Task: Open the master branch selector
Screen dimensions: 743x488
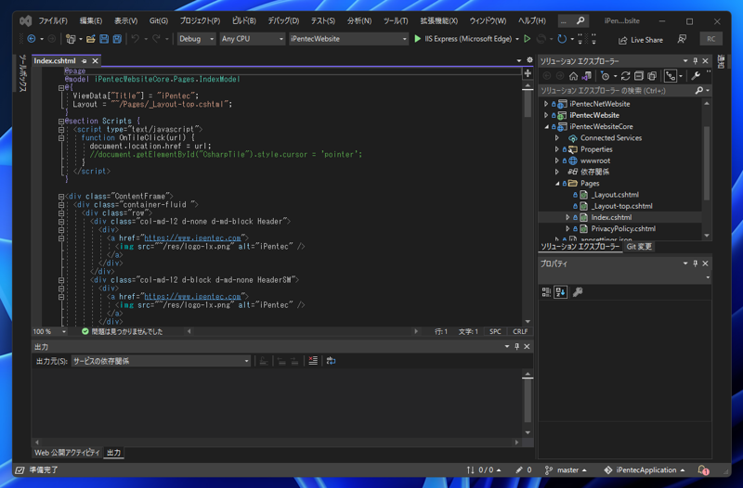Action: coord(566,470)
